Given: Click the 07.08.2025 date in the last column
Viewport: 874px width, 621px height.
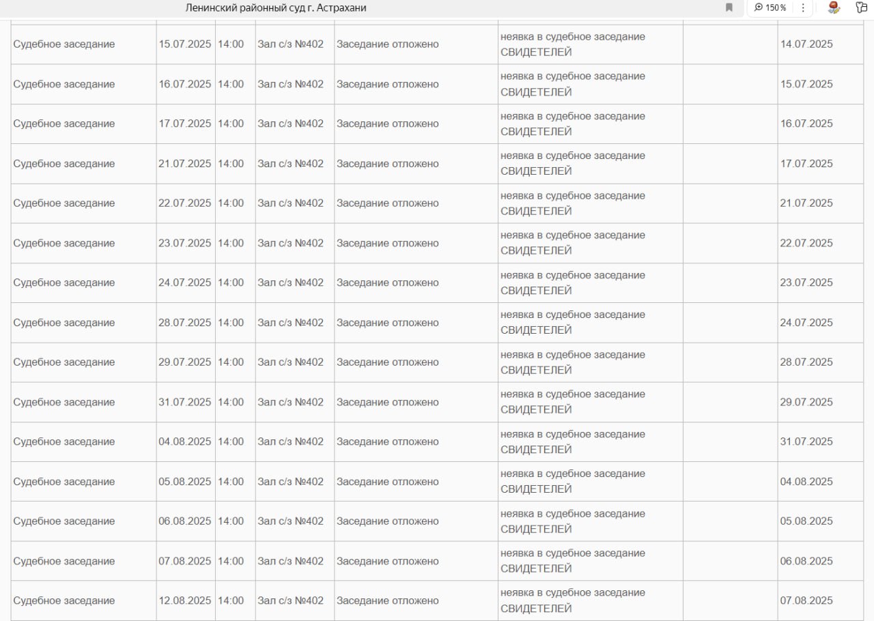Looking at the screenshot, I should coord(806,601).
